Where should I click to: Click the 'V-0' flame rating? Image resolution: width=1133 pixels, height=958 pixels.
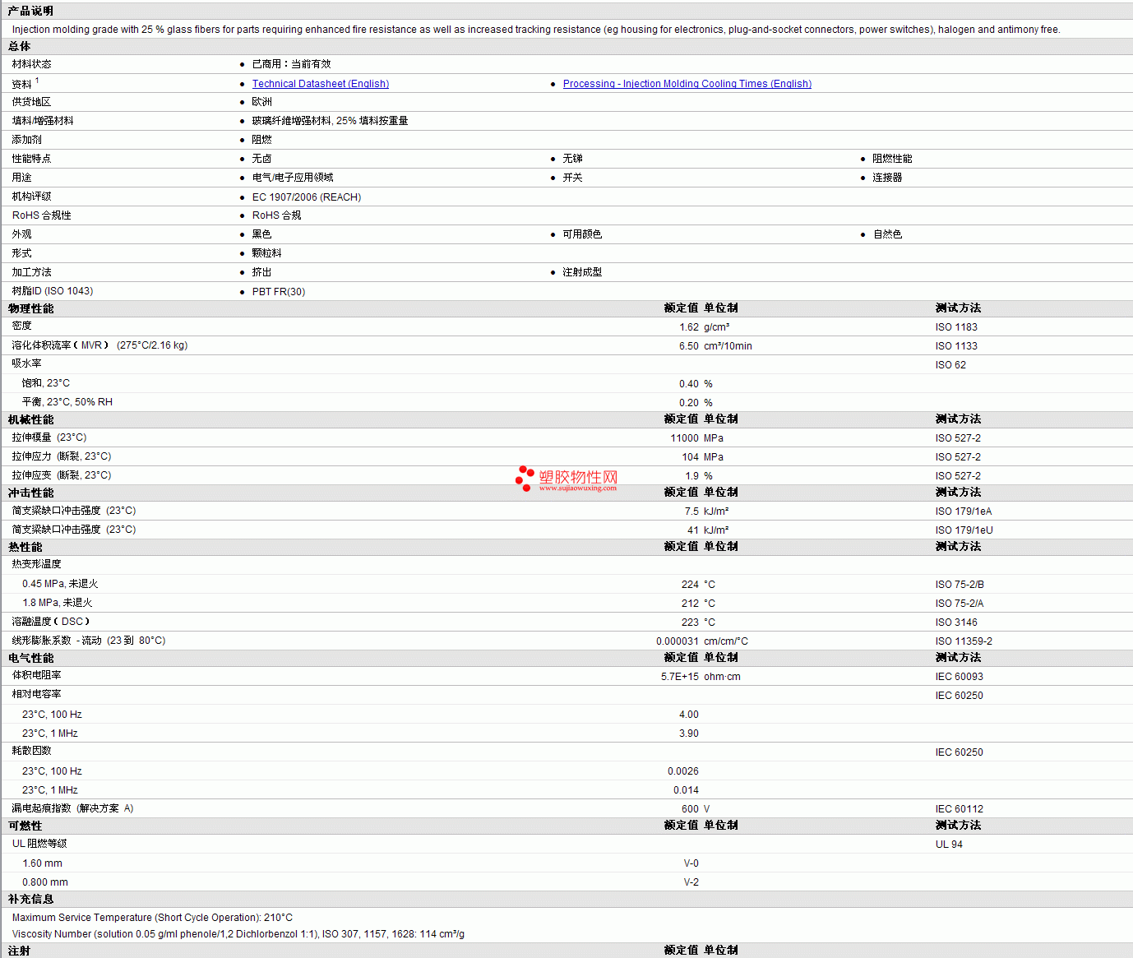coord(691,863)
